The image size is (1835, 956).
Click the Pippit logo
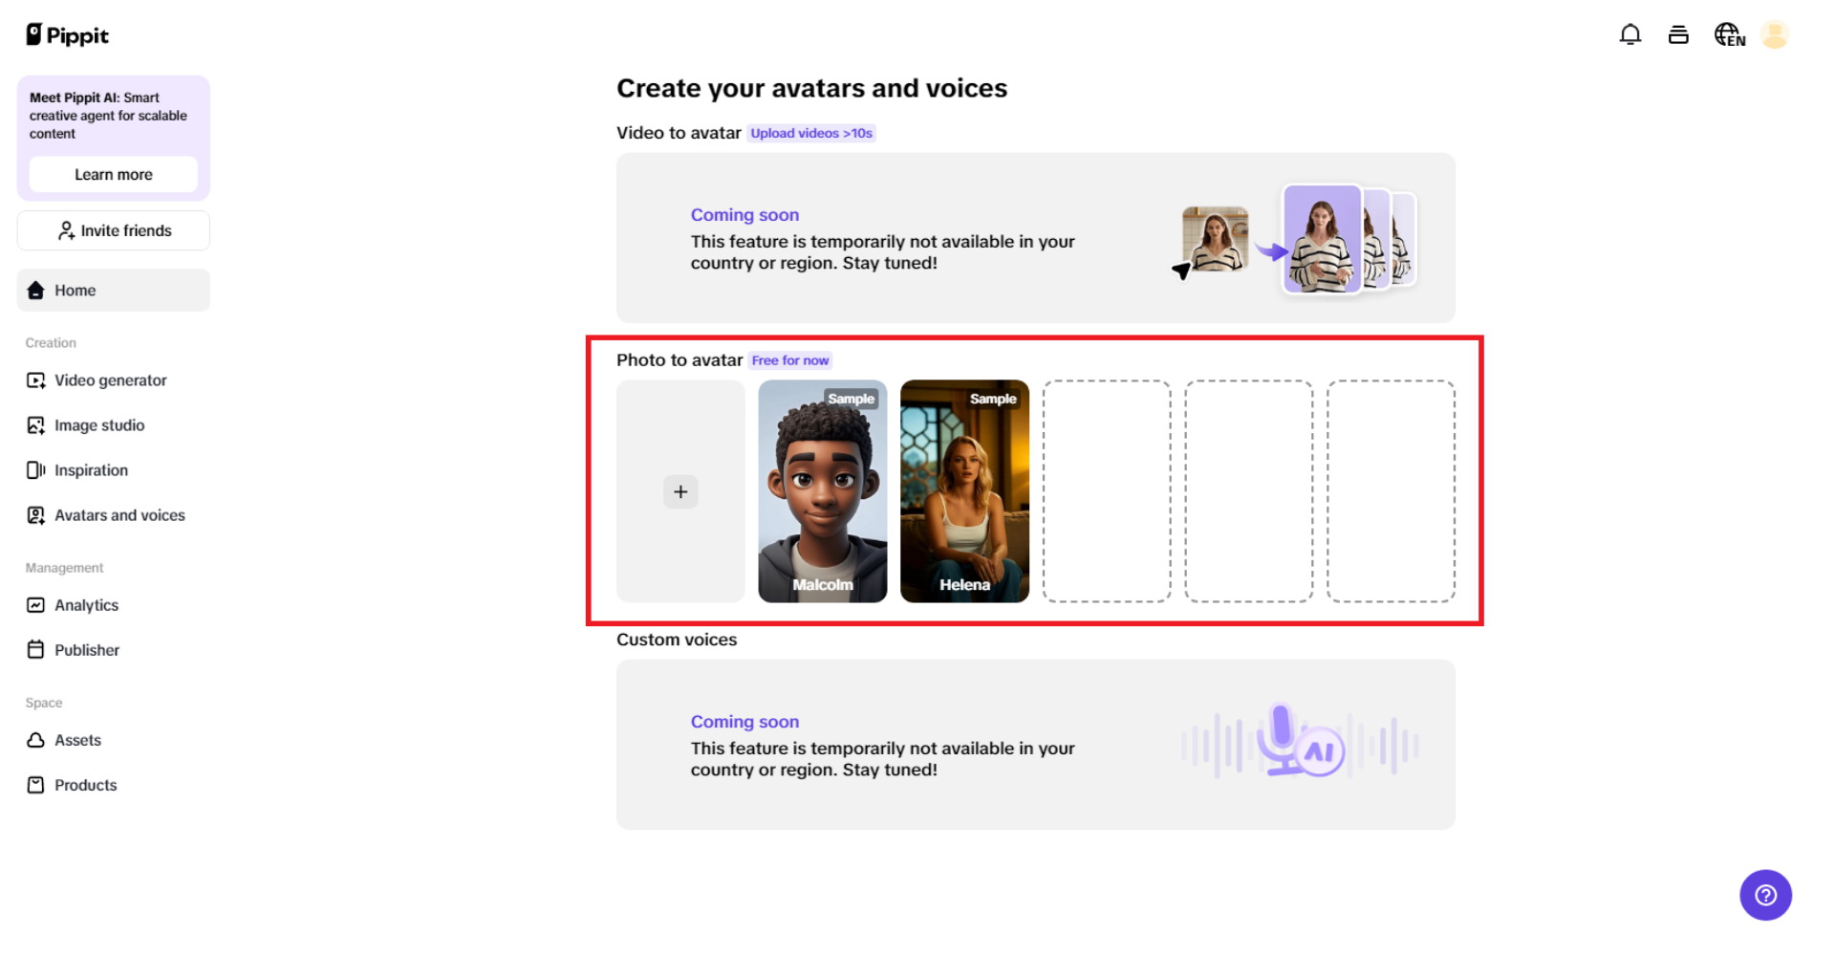click(66, 34)
